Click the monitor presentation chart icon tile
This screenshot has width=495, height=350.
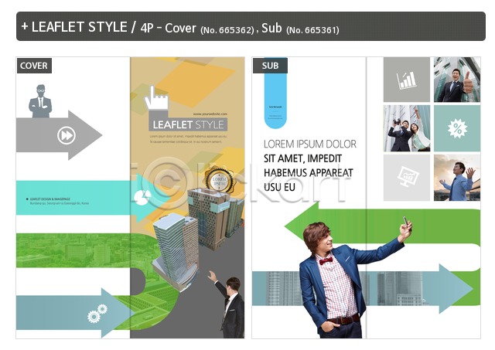(x=407, y=178)
